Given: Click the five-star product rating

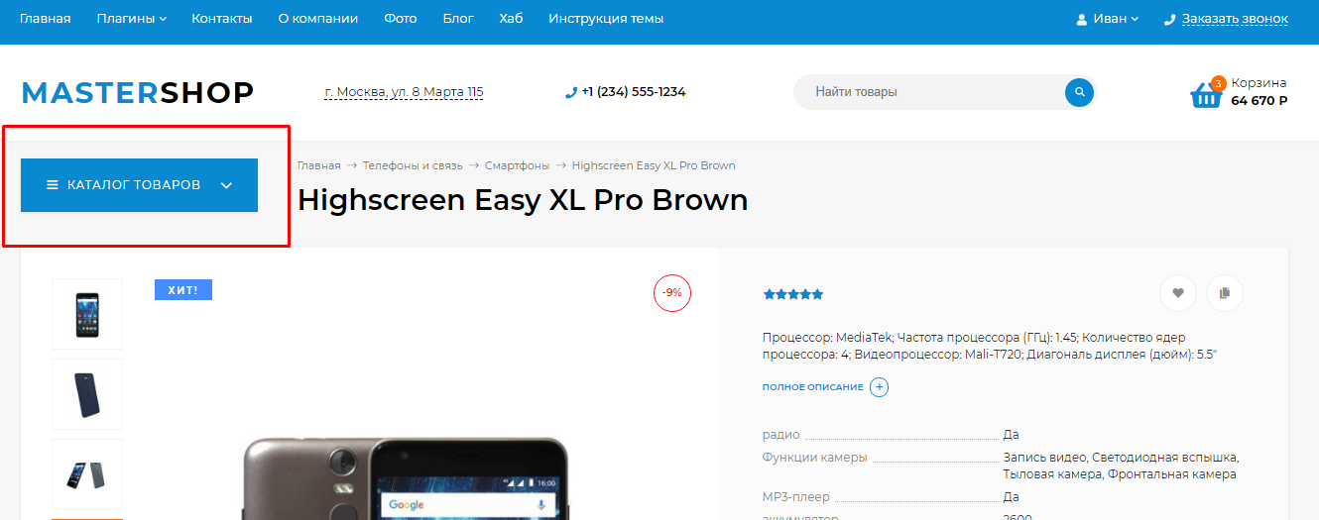Looking at the screenshot, I should coord(792,294).
